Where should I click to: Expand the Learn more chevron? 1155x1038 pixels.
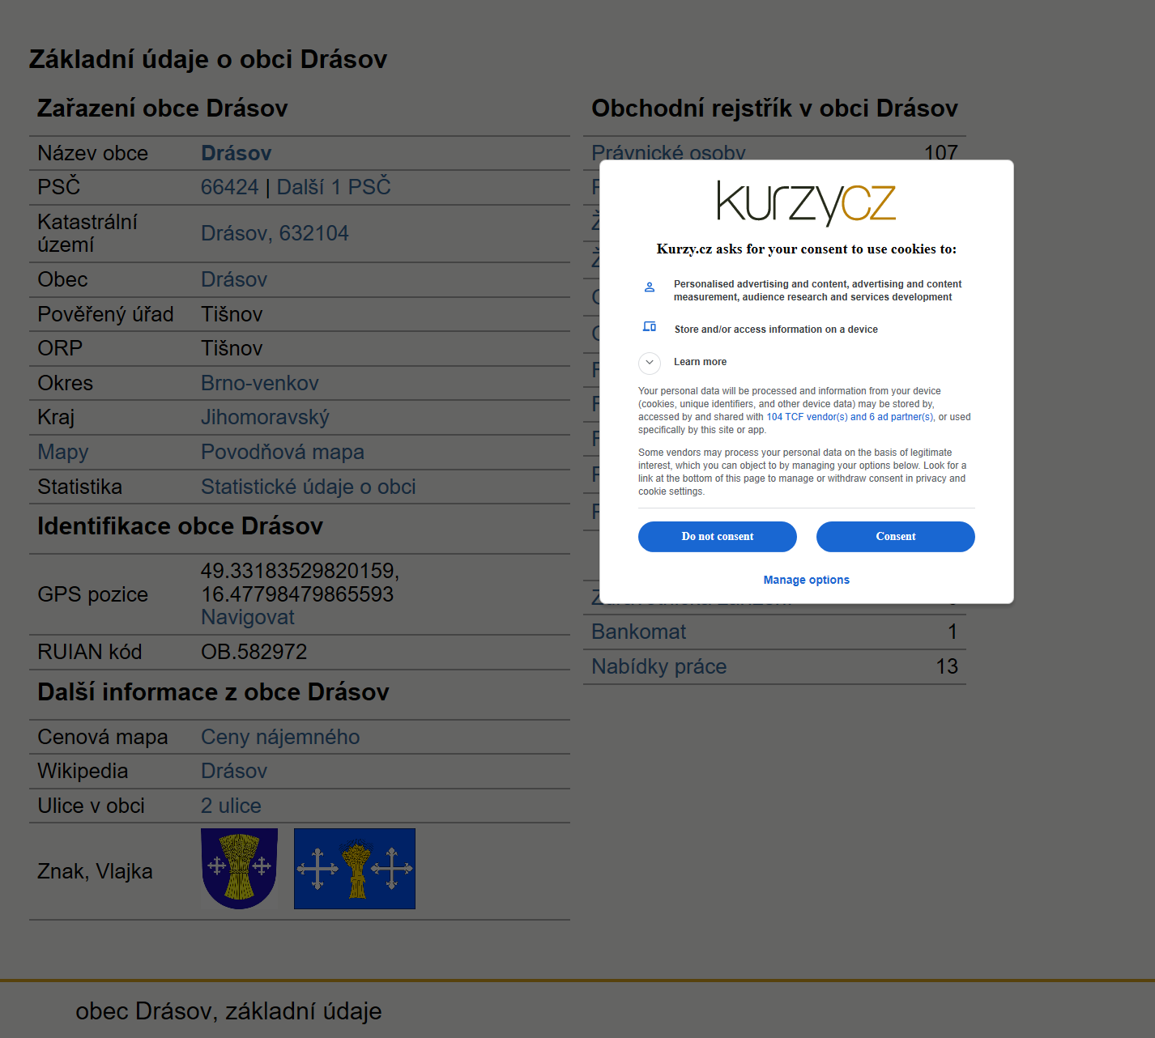pos(650,362)
